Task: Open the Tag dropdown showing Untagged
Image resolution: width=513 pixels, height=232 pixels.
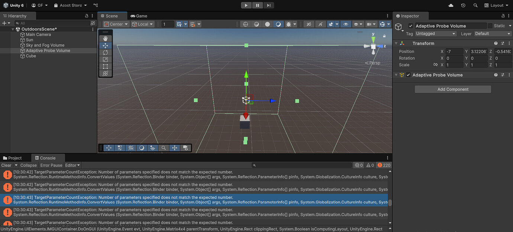Action: (436, 33)
